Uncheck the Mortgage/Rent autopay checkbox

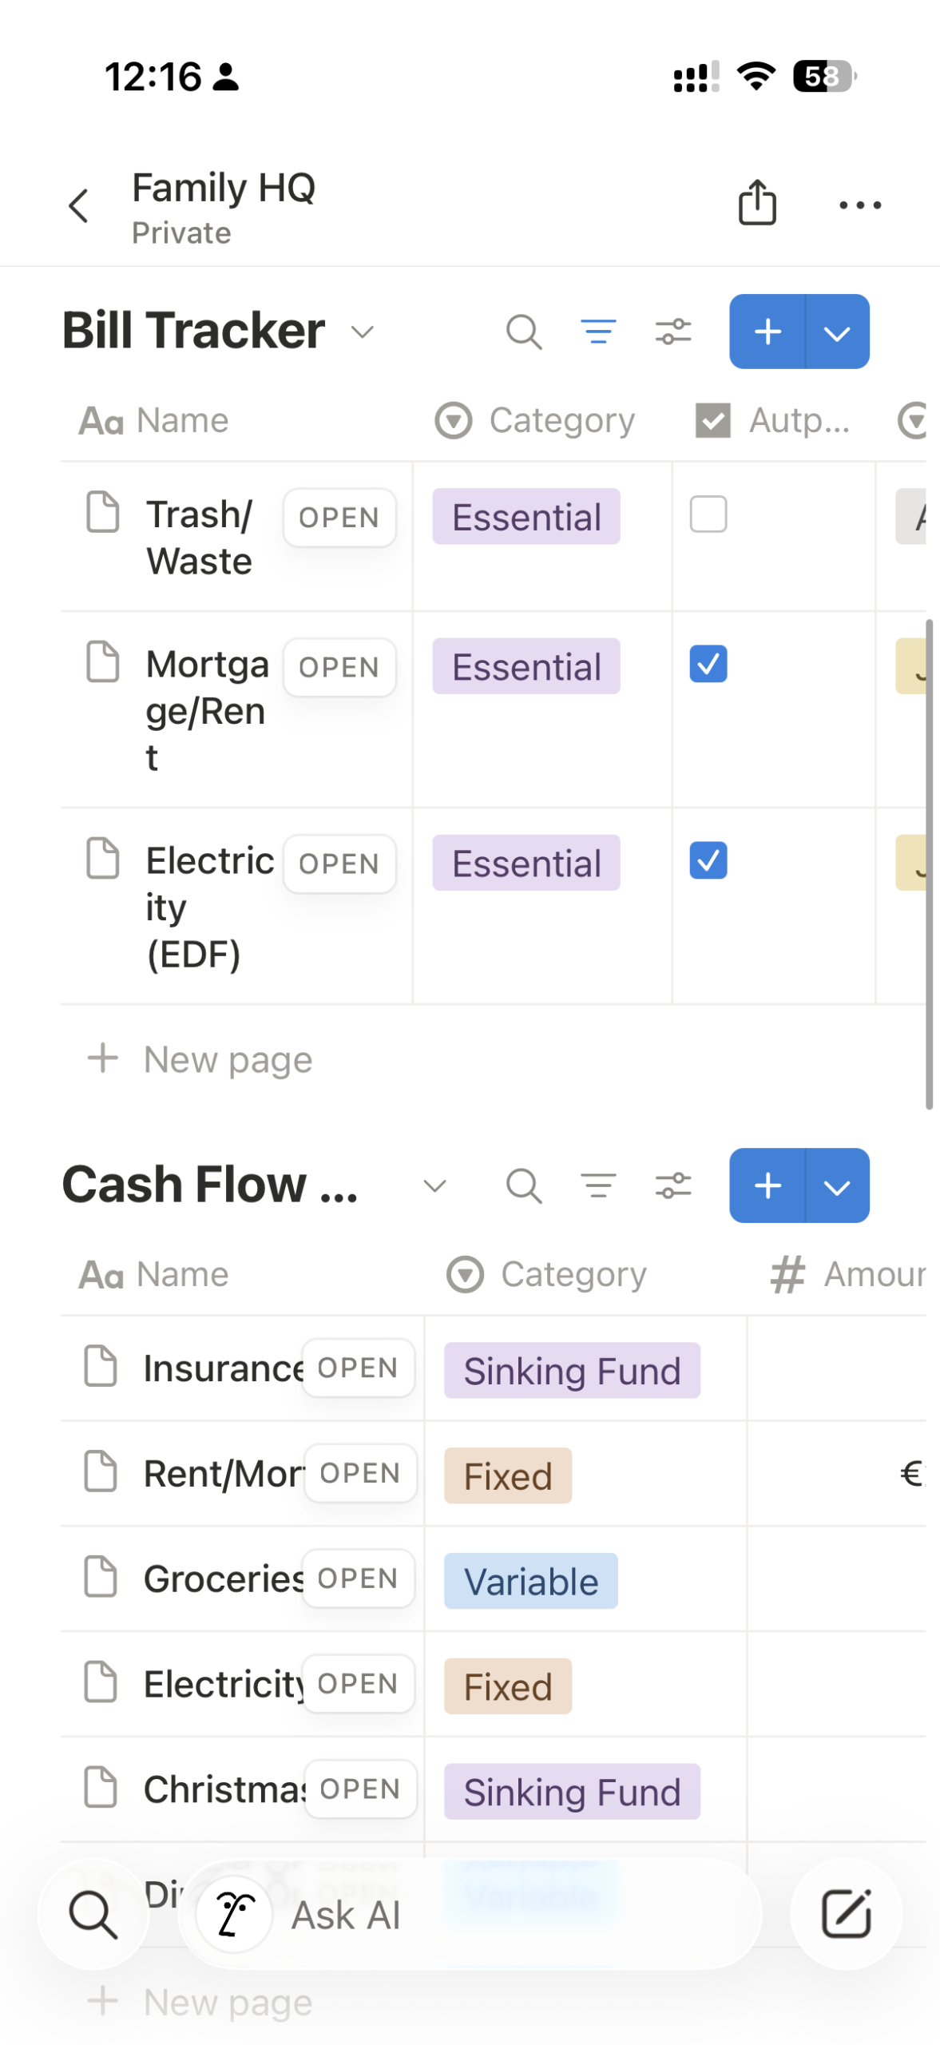coord(708,664)
